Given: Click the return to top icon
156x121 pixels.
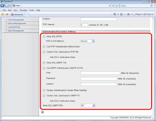Looking at the screenshot, I should pos(42,112).
